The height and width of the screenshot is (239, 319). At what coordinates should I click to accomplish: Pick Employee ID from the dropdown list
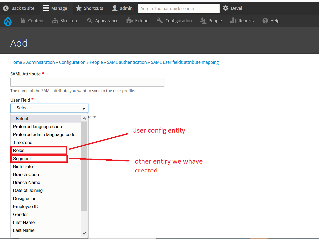26,206
